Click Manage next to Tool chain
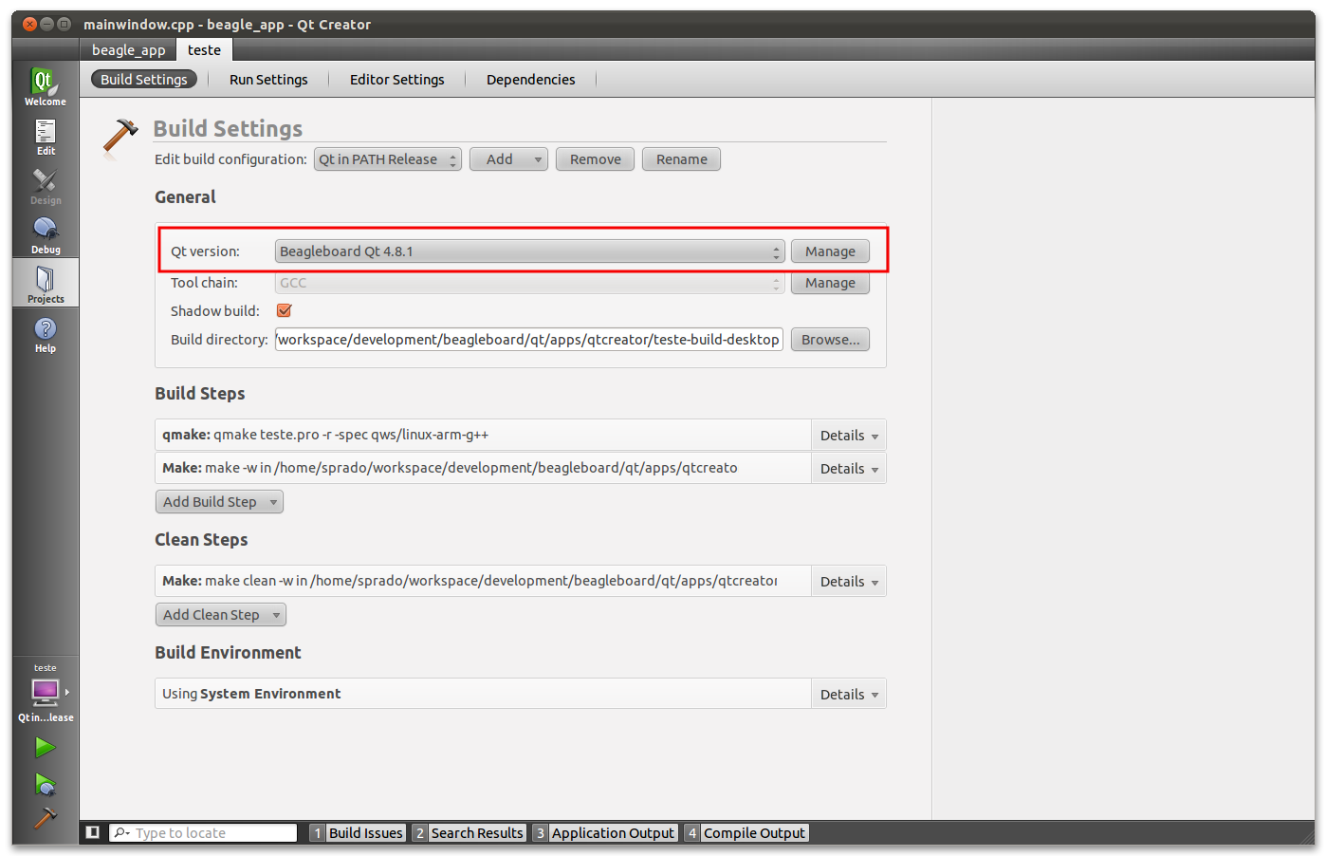The height and width of the screenshot is (856, 1326). coord(830,283)
